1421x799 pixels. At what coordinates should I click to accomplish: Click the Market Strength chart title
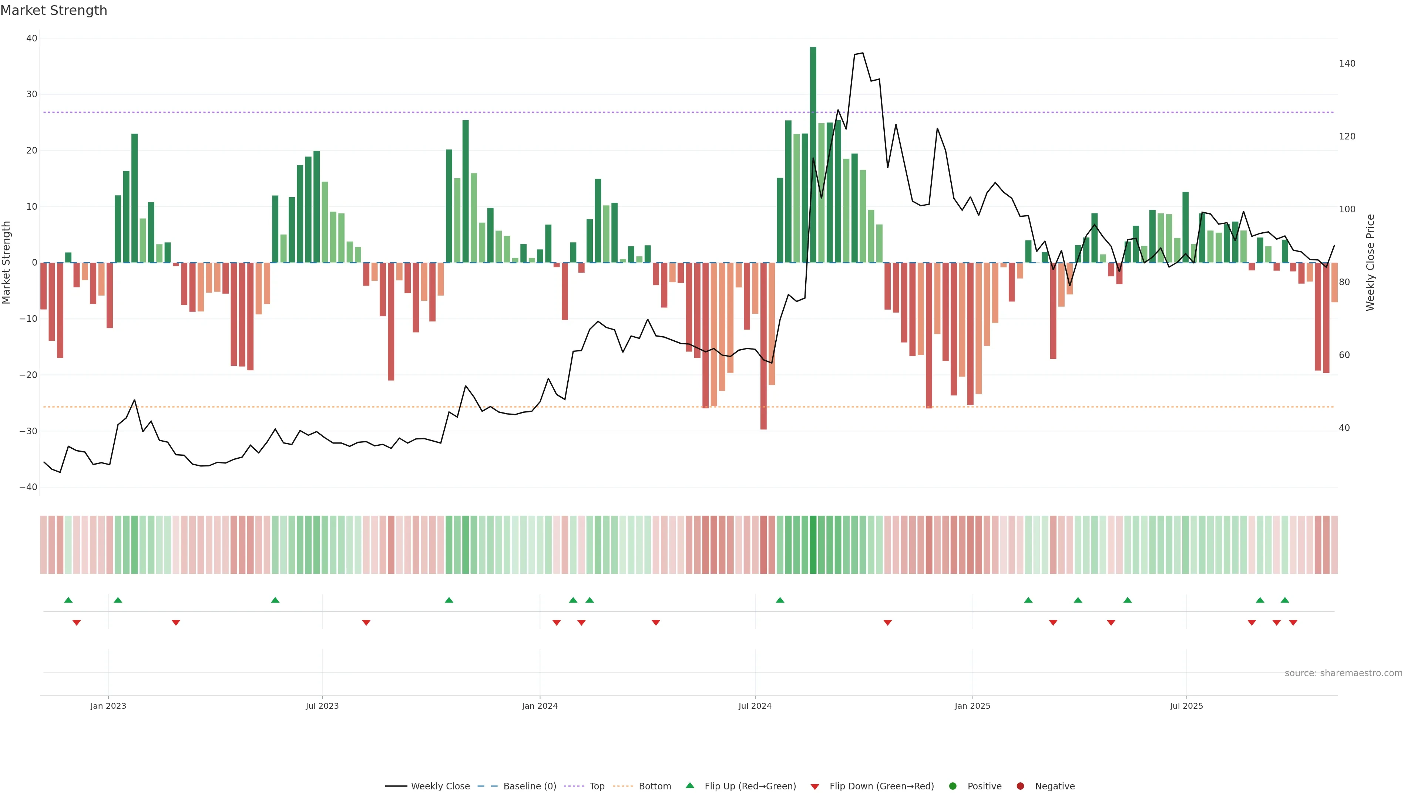54,10
